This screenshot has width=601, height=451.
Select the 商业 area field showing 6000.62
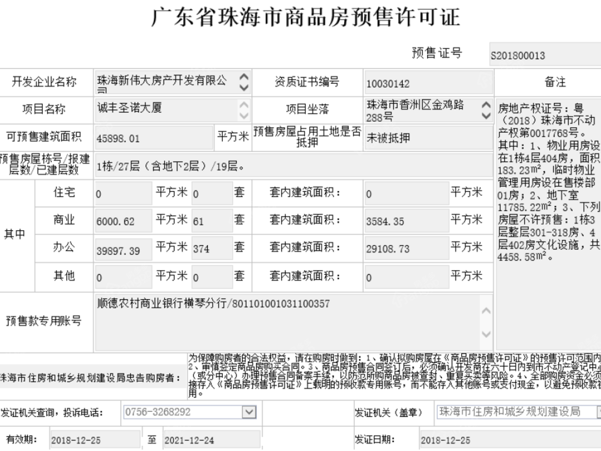coord(123,221)
